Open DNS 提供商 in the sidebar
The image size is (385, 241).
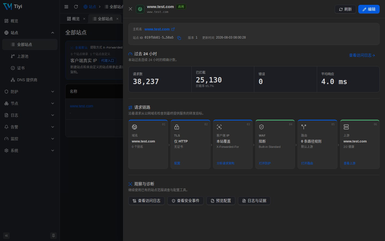[30, 80]
